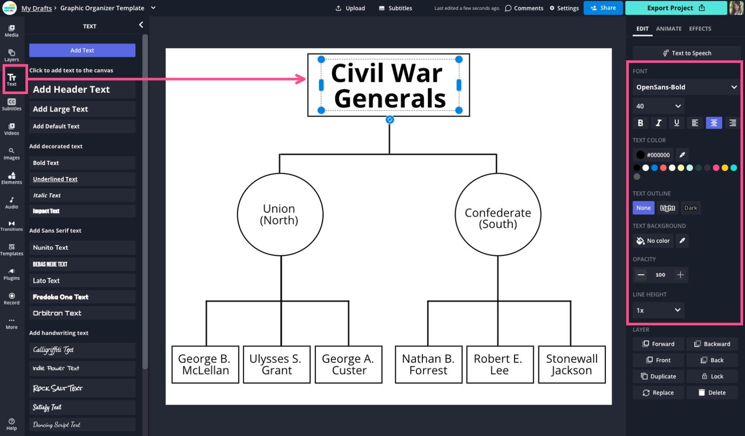Activate the text color eyedropper
Image resolution: width=745 pixels, height=436 pixels.
[682, 154]
